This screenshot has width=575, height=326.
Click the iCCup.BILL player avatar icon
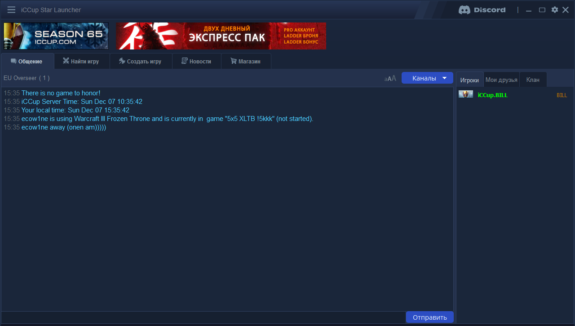466,94
